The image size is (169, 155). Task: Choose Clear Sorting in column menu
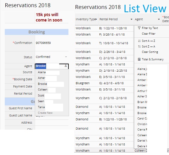[150, 52]
